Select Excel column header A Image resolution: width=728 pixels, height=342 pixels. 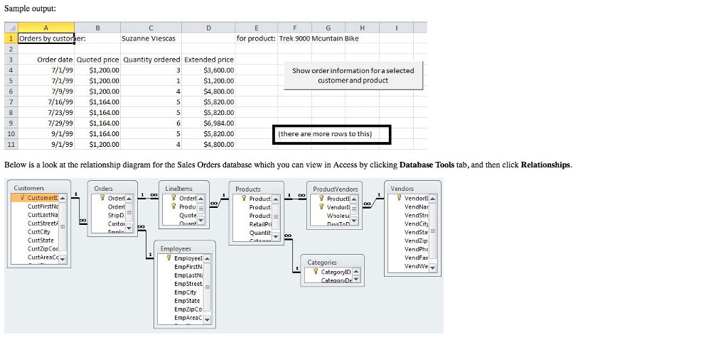[x=46, y=28]
